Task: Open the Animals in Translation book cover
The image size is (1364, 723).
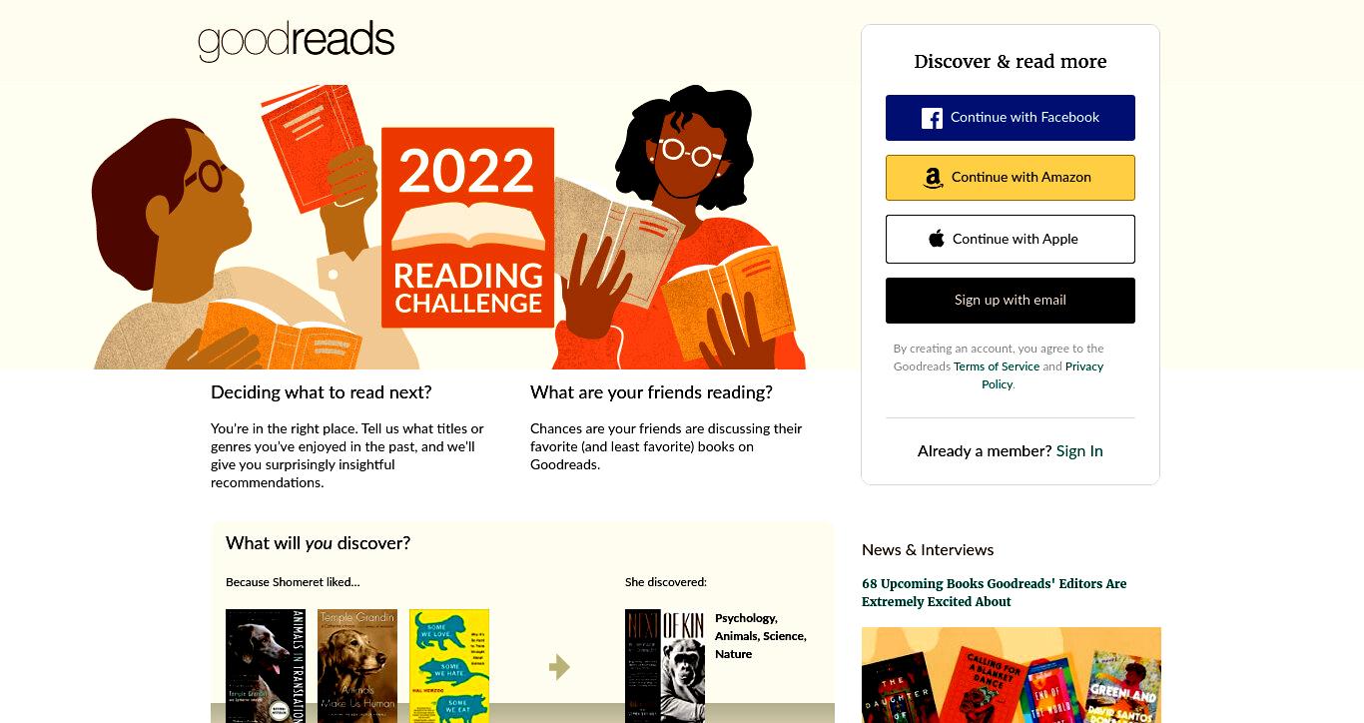Action: tap(266, 666)
